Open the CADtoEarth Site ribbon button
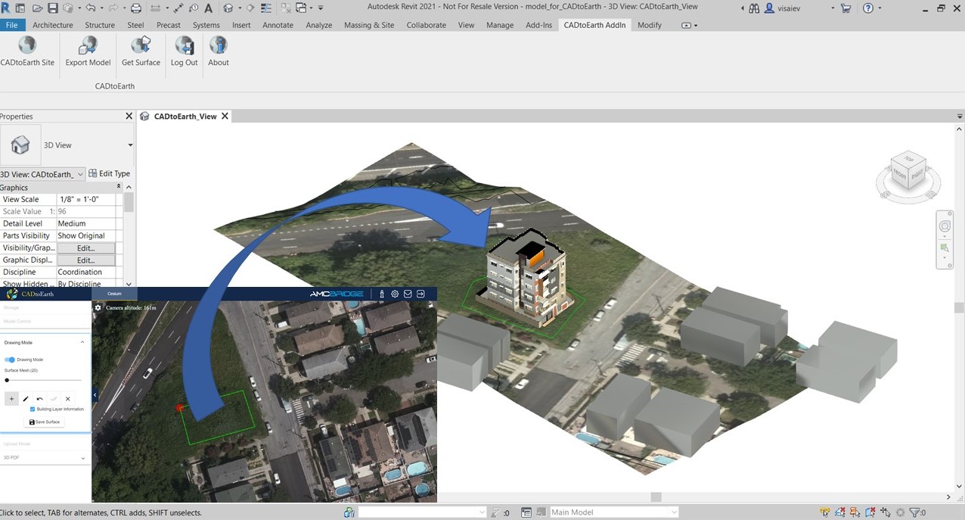The height and width of the screenshot is (520, 965). point(27,51)
